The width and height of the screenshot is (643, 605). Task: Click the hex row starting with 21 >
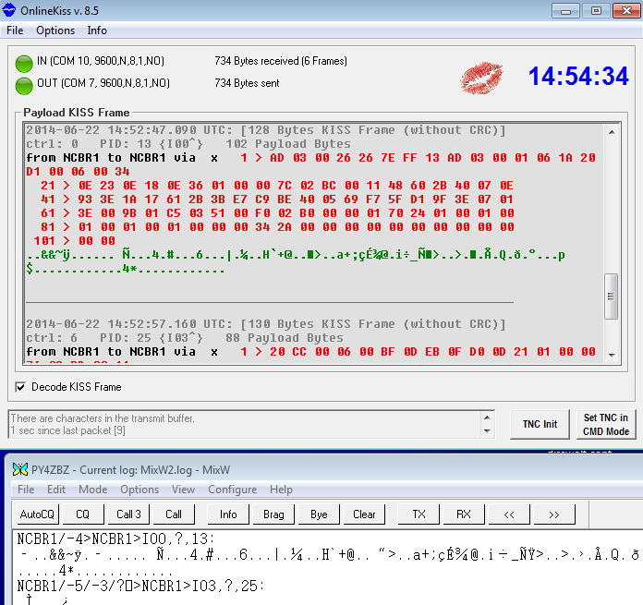click(x=277, y=186)
